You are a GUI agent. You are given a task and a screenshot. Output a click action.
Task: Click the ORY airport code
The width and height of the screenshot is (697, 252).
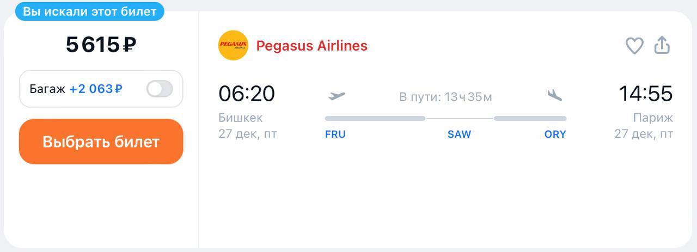pos(555,134)
